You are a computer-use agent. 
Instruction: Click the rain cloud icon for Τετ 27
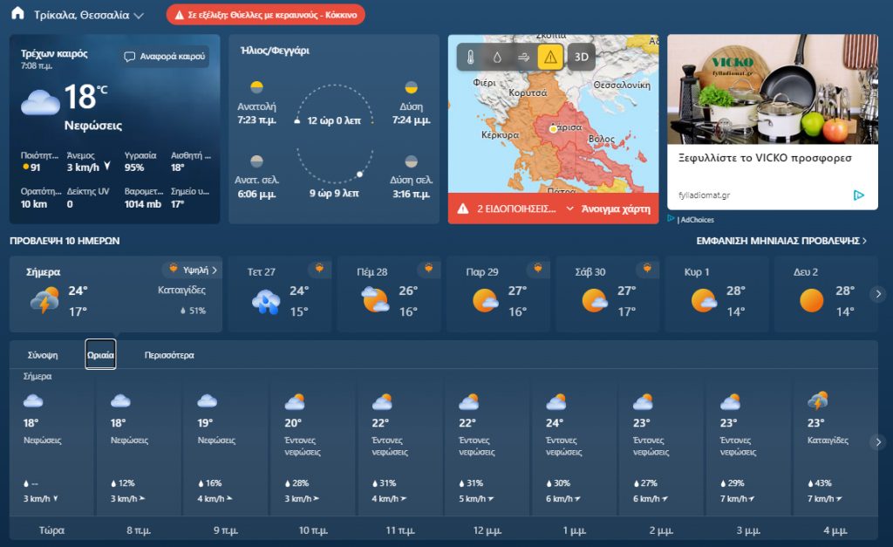tap(265, 301)
